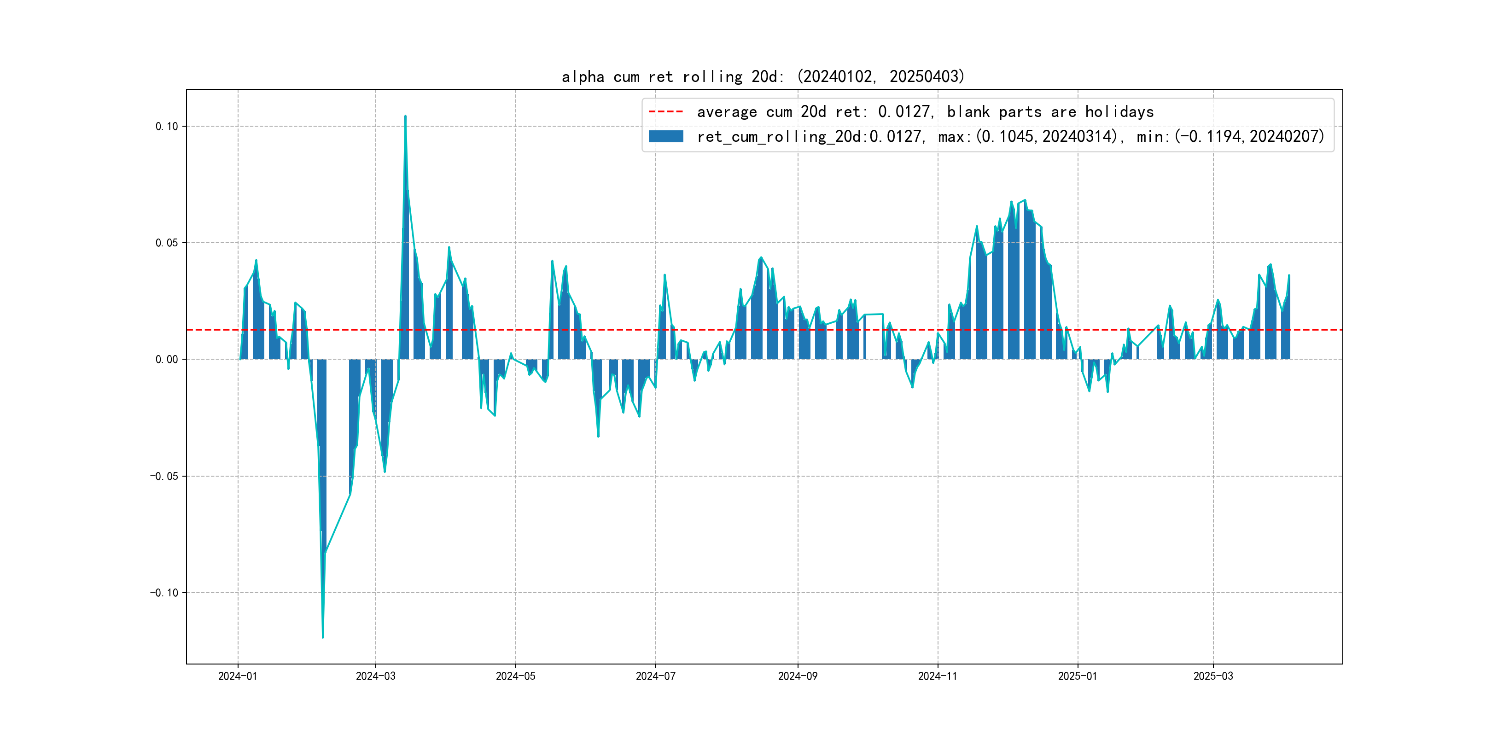Click the -0.05 y-axis tick label
This screenshot has height=746, width=1492.
(x=164, y=476)
